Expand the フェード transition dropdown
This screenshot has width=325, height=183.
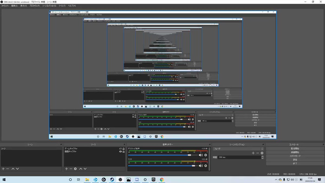(x=238, y=149)
